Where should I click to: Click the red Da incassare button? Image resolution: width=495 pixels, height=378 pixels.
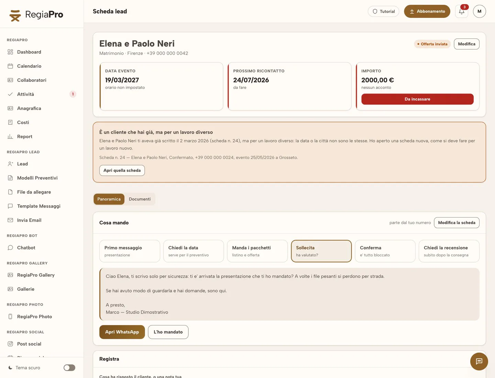coord(418,99)
